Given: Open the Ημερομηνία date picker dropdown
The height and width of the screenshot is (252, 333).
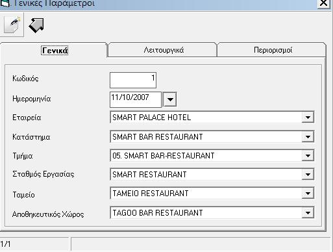Looking at the screenshot, I should 170,99.
